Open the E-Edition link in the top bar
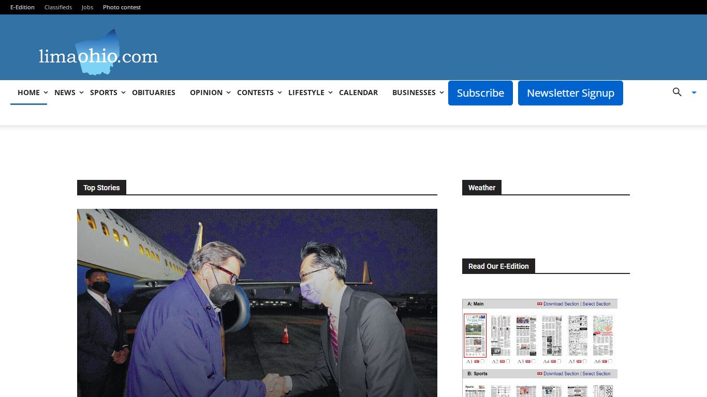Viewport: 707px width, 397px height. tap(22, 7)
